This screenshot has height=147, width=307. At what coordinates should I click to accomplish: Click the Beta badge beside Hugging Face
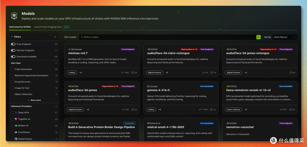67,27
